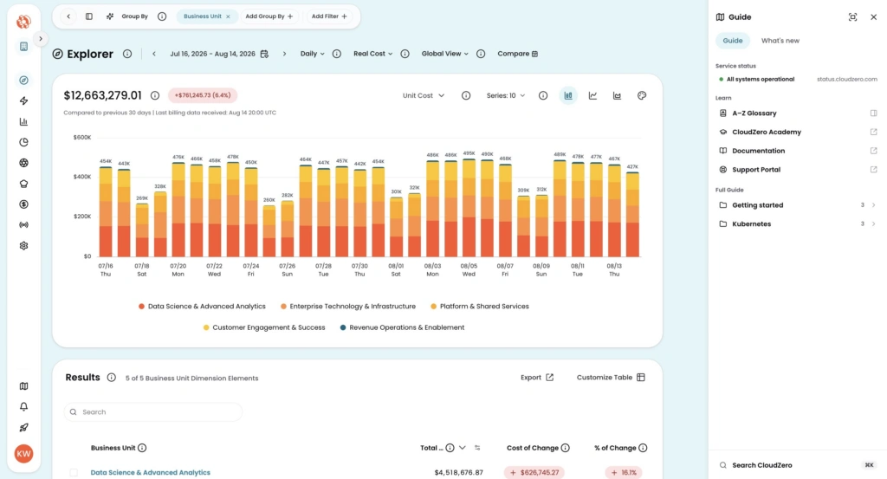Viewport: 887px width, 479px height.
Task: Open the chart color palette icon
Action: 642,95
